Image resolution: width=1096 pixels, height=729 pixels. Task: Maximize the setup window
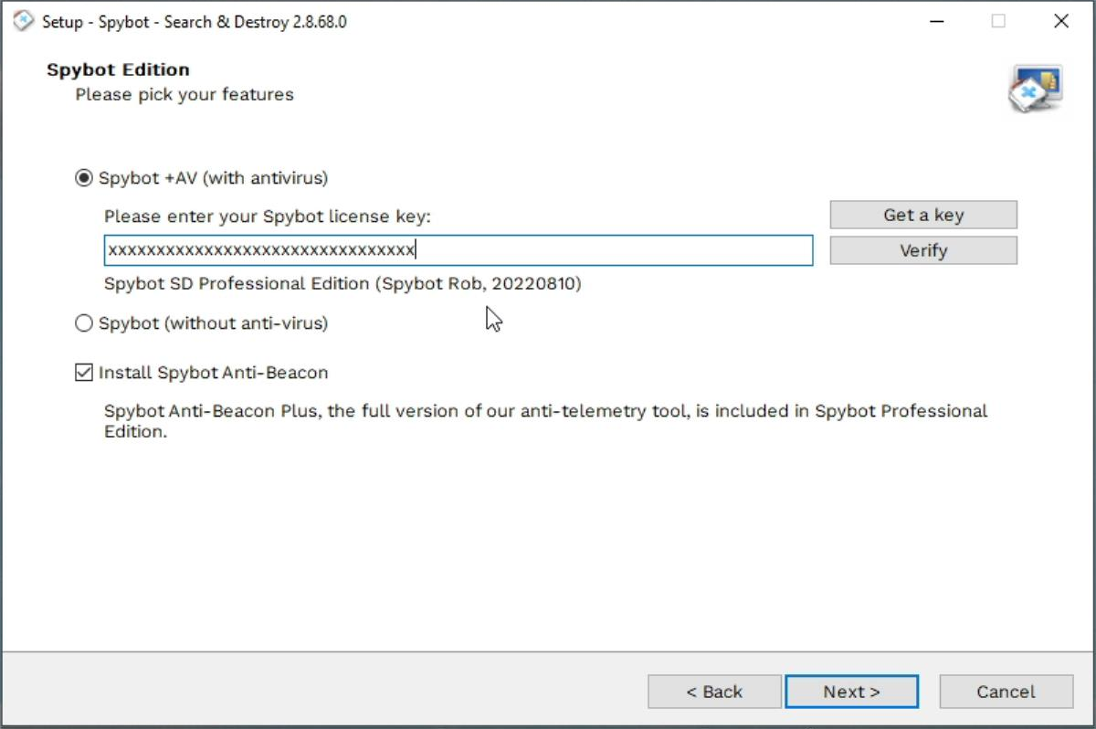[998, 20]
